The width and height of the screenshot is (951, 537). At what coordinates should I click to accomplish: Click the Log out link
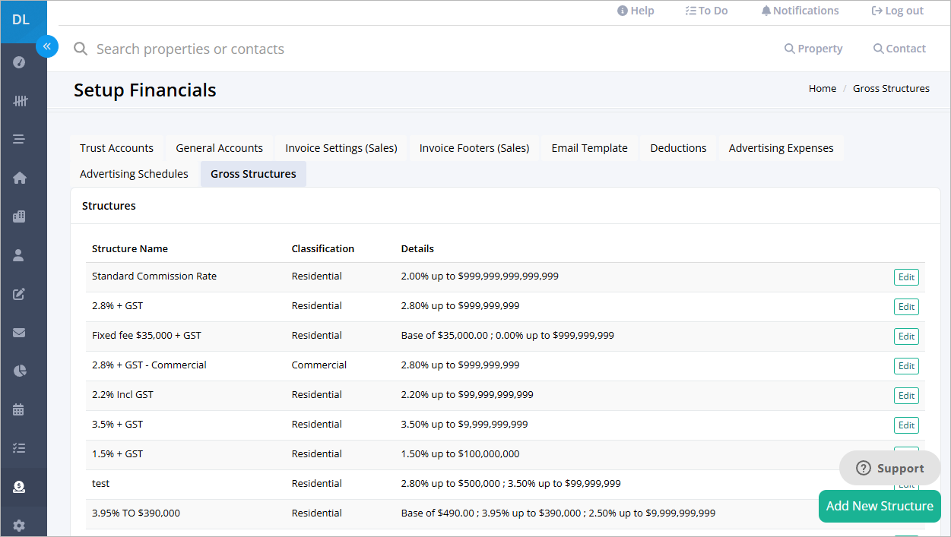[x=897, y=11]
